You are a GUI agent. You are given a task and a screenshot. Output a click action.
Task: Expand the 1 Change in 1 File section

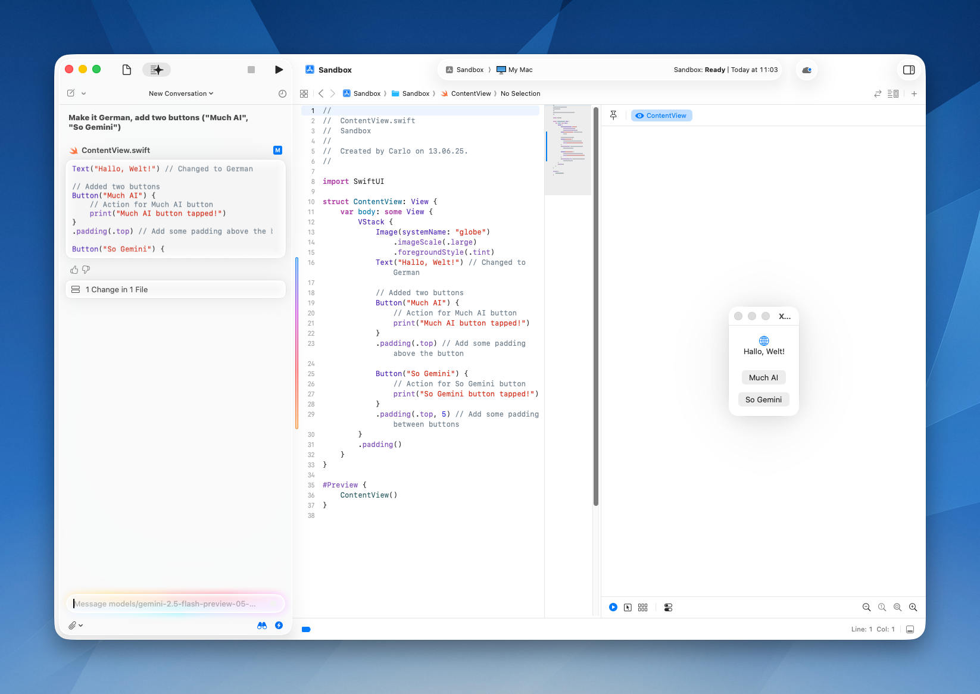point(175,289)
